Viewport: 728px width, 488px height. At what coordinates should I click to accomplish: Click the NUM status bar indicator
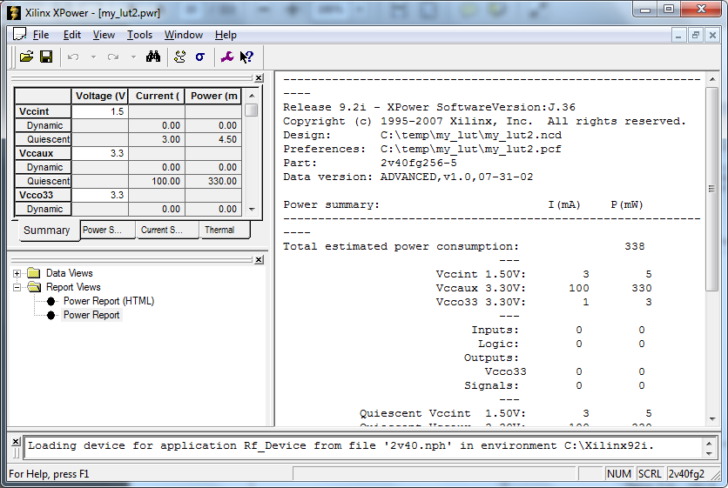[x=619, y=473]
